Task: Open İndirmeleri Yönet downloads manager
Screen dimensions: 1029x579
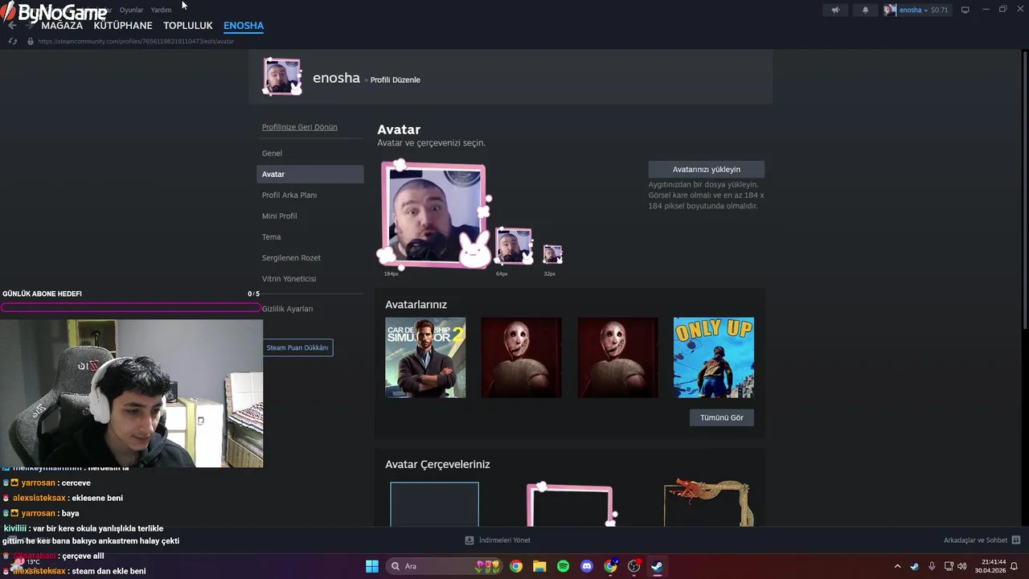Action: pyautogui.click(x=498, y=540)
